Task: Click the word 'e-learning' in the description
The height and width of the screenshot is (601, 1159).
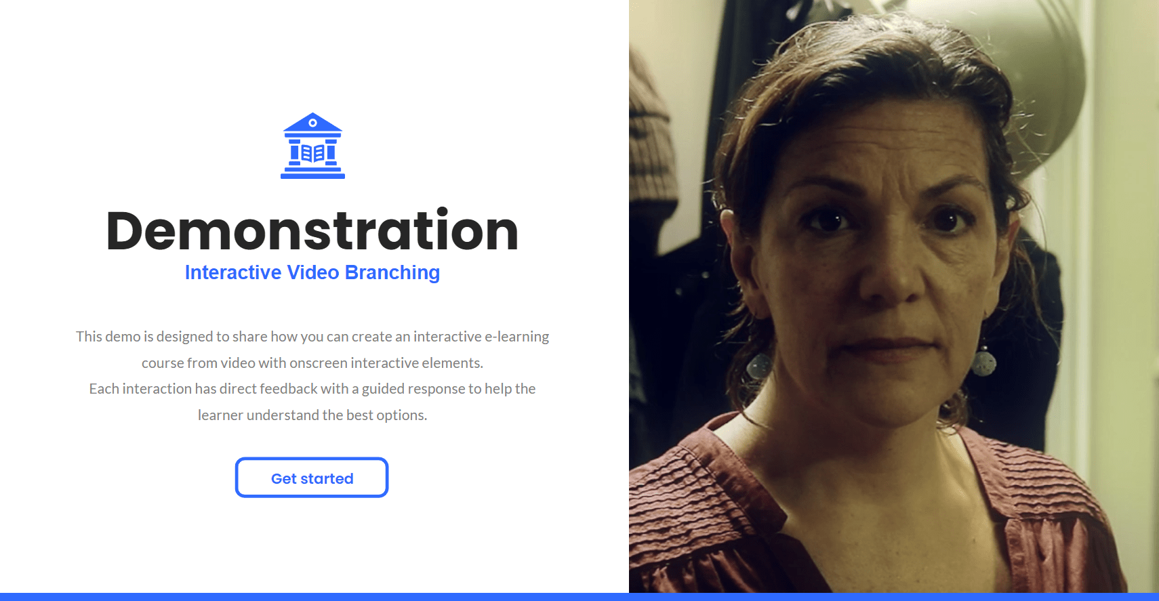Action: 516,337
